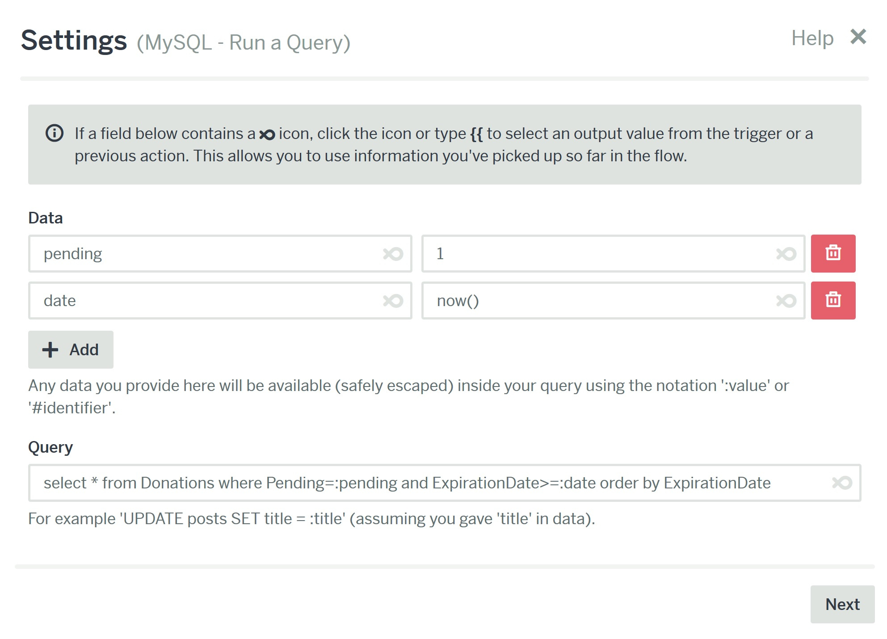Click the info icon in the hint banner

pos(55,133)
